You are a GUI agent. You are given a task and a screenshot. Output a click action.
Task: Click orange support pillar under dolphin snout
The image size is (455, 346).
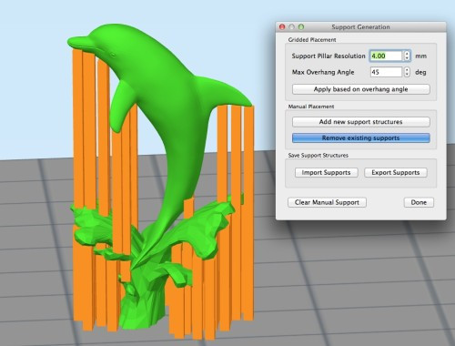(78, 127)
